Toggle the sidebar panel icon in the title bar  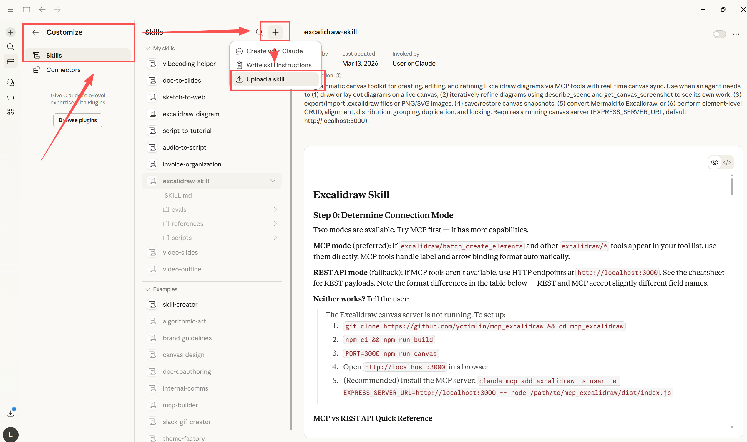pyautogui.click(x=26, y=9)
